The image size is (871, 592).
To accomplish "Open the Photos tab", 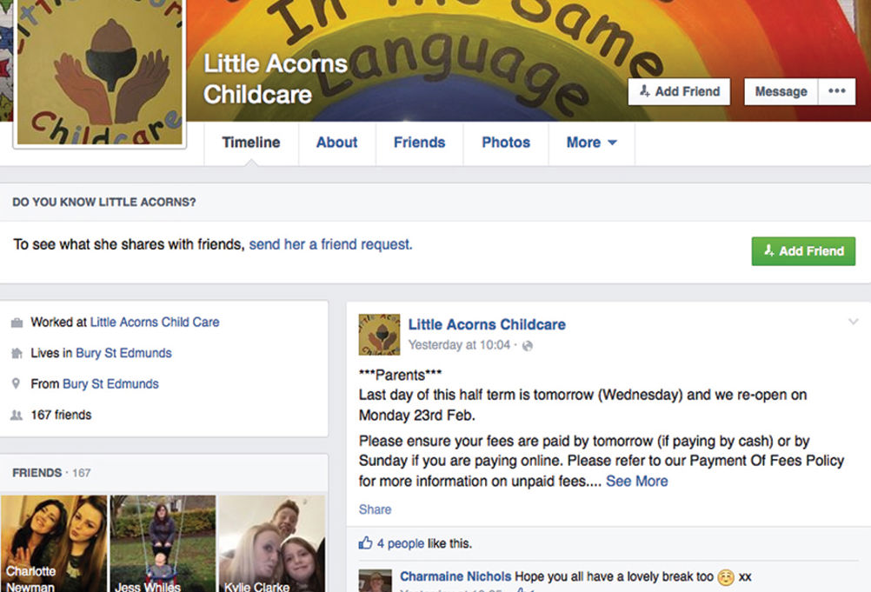I will click(x=506, y=143).
